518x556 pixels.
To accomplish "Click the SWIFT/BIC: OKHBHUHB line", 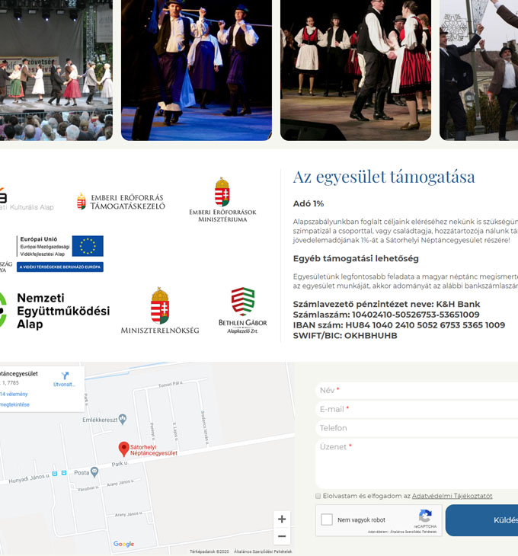I will pyautogui.click(x=345, y=336).
